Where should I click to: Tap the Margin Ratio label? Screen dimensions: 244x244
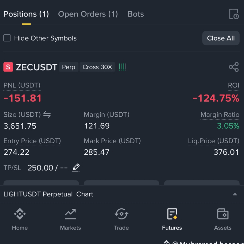coord(220,115)
